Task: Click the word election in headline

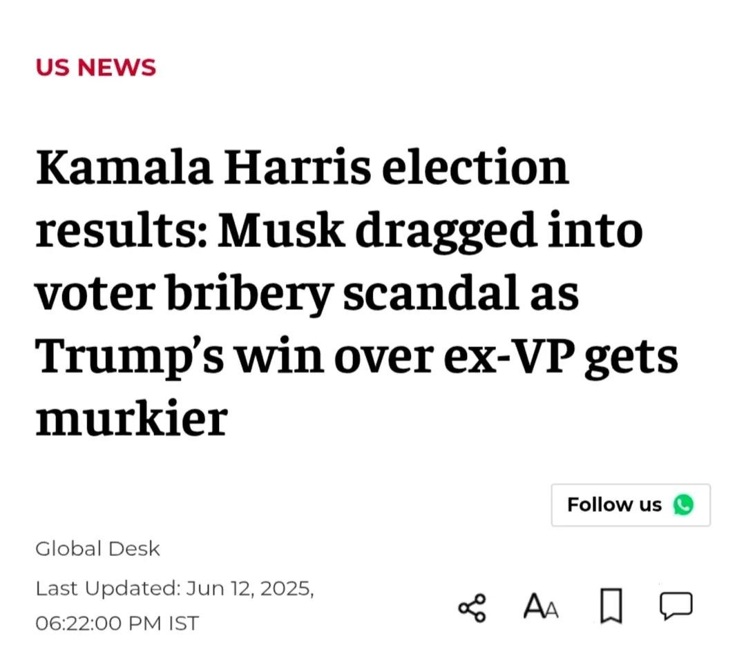Action: click(x=475, y=167)
